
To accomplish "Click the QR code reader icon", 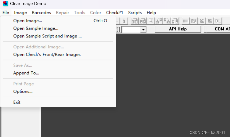I will (x=210, y=21).
